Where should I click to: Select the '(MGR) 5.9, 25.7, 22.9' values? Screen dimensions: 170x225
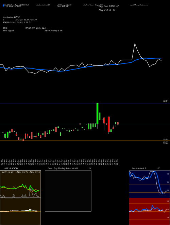36,28
